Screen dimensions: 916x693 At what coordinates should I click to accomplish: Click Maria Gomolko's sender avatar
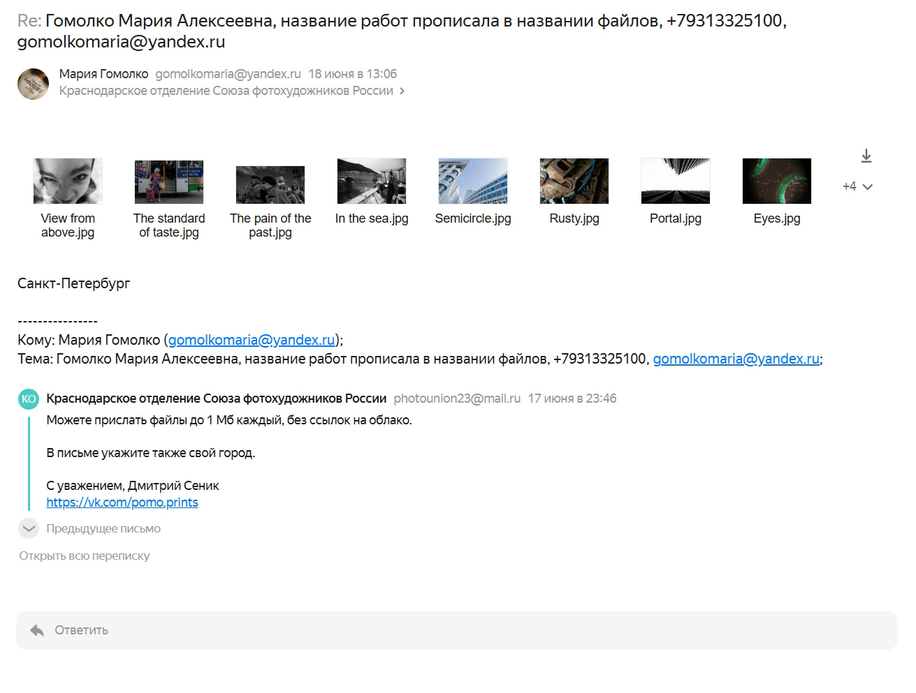point(33,84)
